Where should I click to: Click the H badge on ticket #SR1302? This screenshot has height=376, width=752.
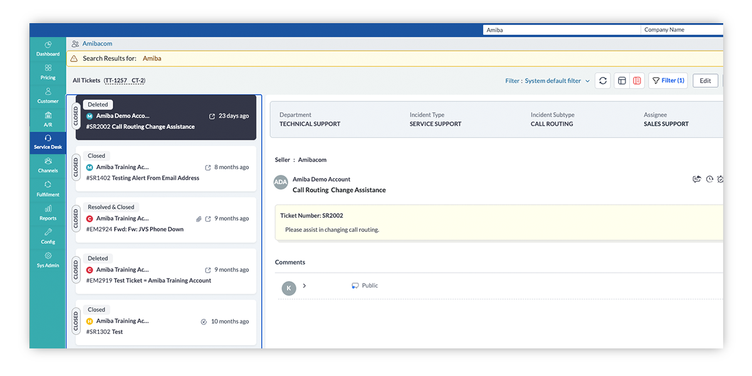coord(90,321)
